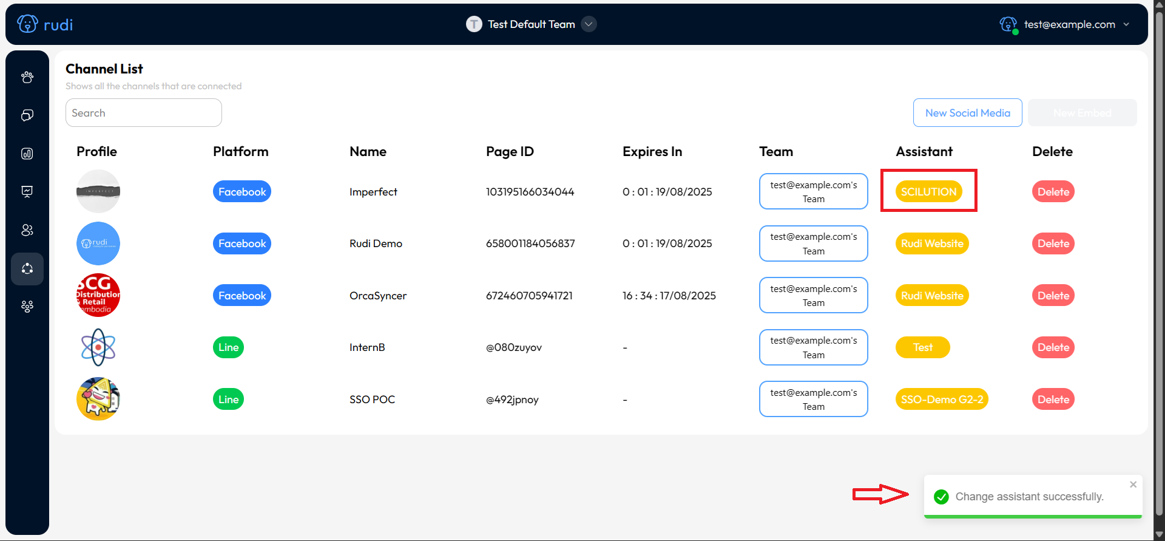1165x541 pixels.
Task: Open the chat bubbles sidebar icon
Action: click(27, 115)
